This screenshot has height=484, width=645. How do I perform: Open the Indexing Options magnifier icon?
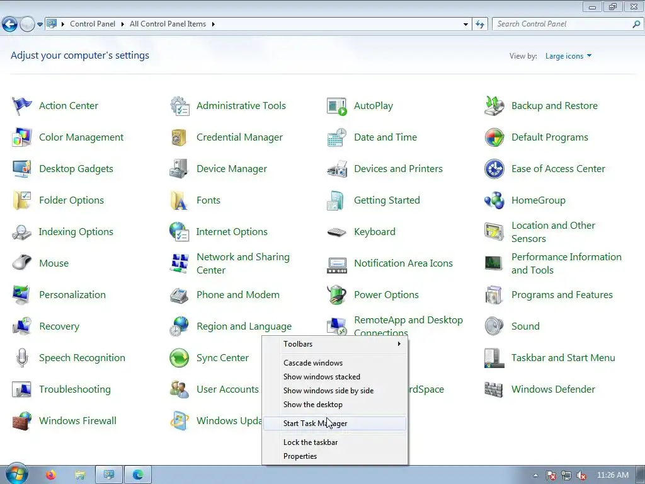(x=21, y=232)
